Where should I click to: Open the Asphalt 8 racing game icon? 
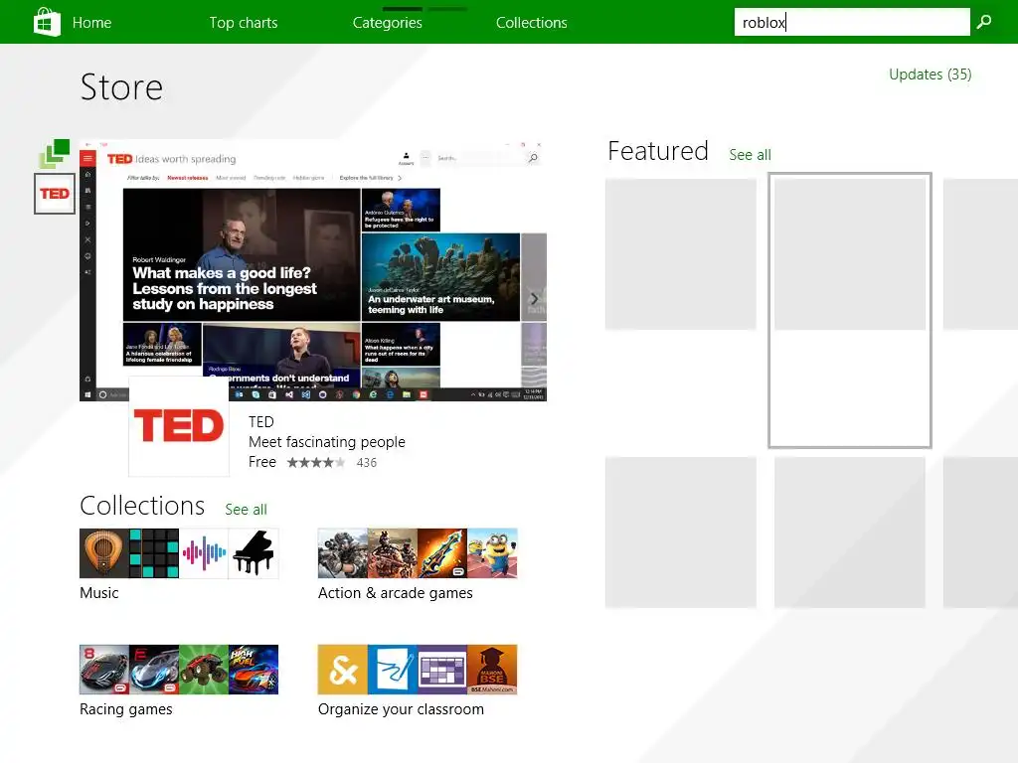[103, 670]
